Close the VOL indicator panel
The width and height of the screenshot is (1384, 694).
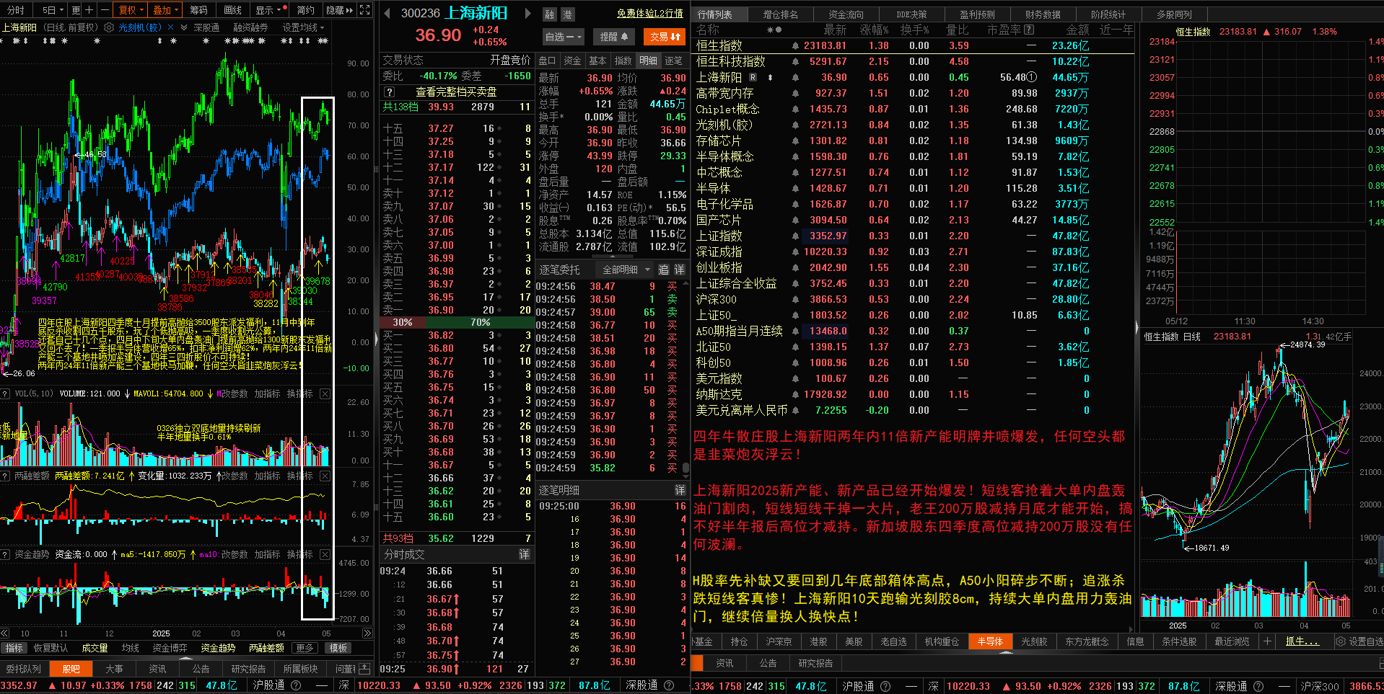[325, 393]
